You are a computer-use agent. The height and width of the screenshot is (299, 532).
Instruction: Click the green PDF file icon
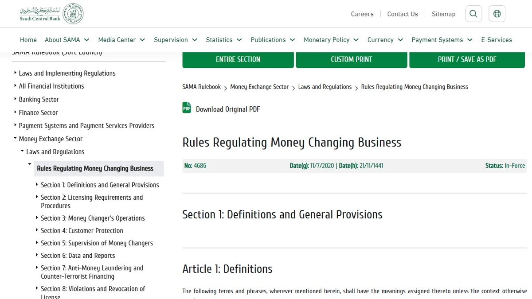(x=187, y=108)
